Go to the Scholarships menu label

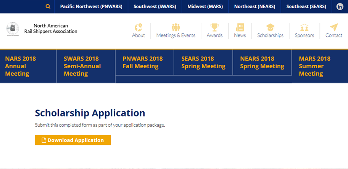click(x=270, y=35)
